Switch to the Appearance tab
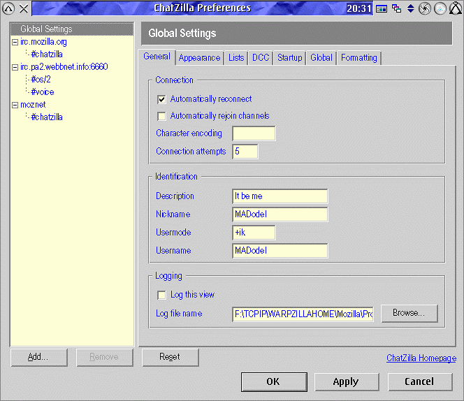 pos(199,58)
